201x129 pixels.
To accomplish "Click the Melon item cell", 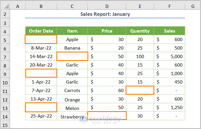I will pyautogui.click(x=72, y=108).
